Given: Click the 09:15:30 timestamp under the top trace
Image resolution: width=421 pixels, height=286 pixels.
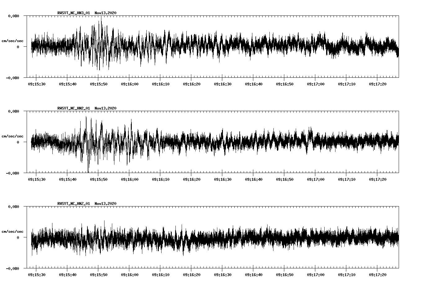Looking at the screenshot, I should 36,83.
